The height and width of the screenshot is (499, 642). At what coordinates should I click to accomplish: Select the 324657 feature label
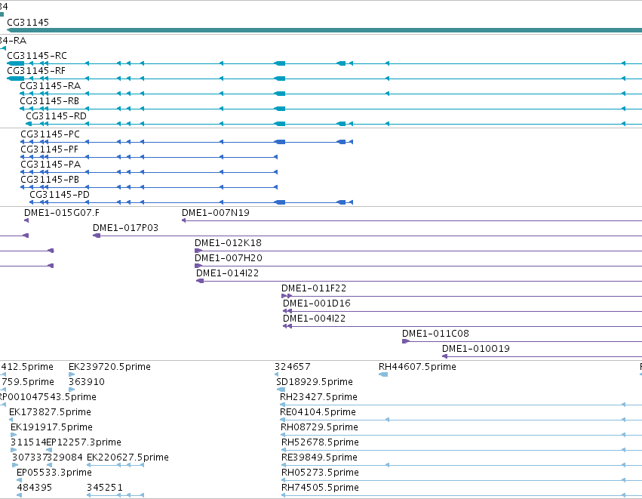[293, 367]
